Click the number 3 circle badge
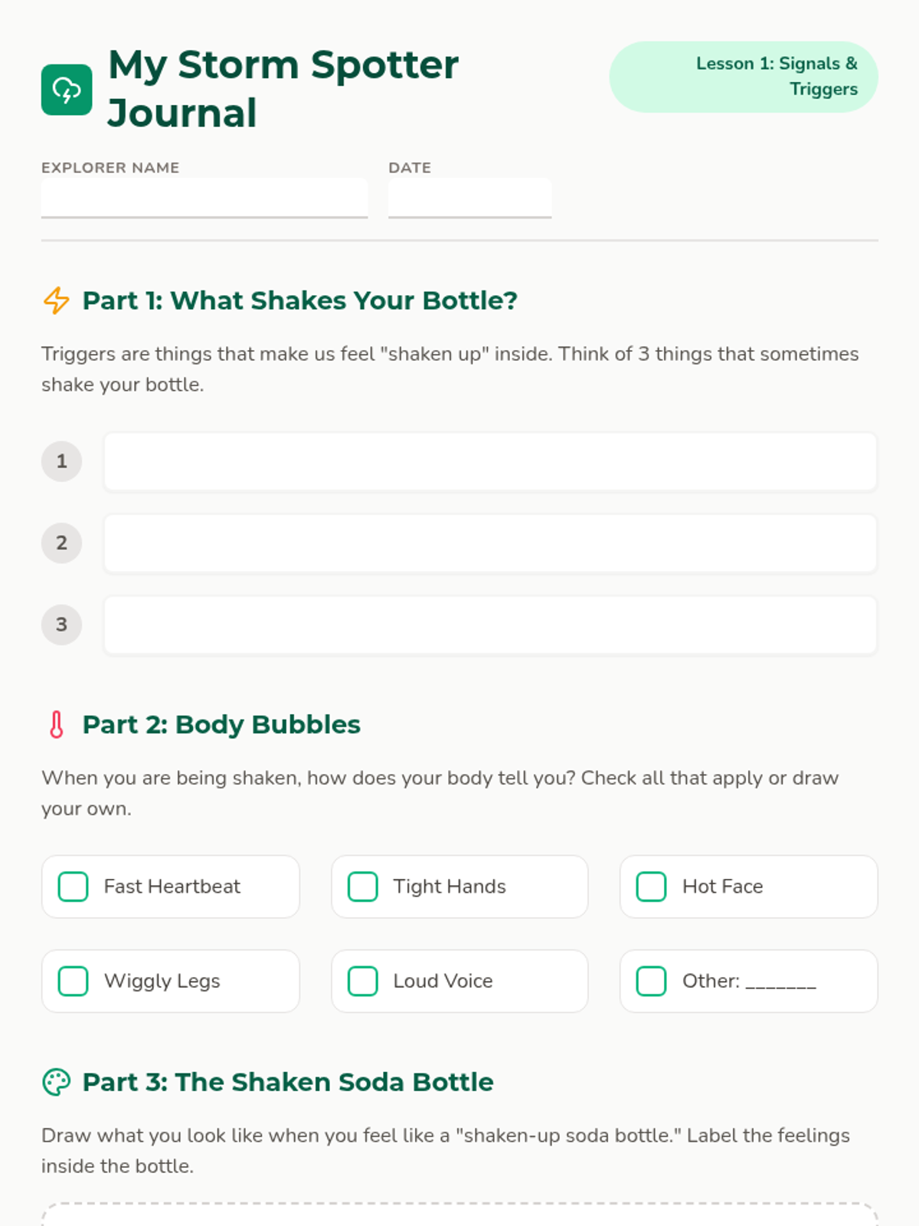 pos(61,624)
